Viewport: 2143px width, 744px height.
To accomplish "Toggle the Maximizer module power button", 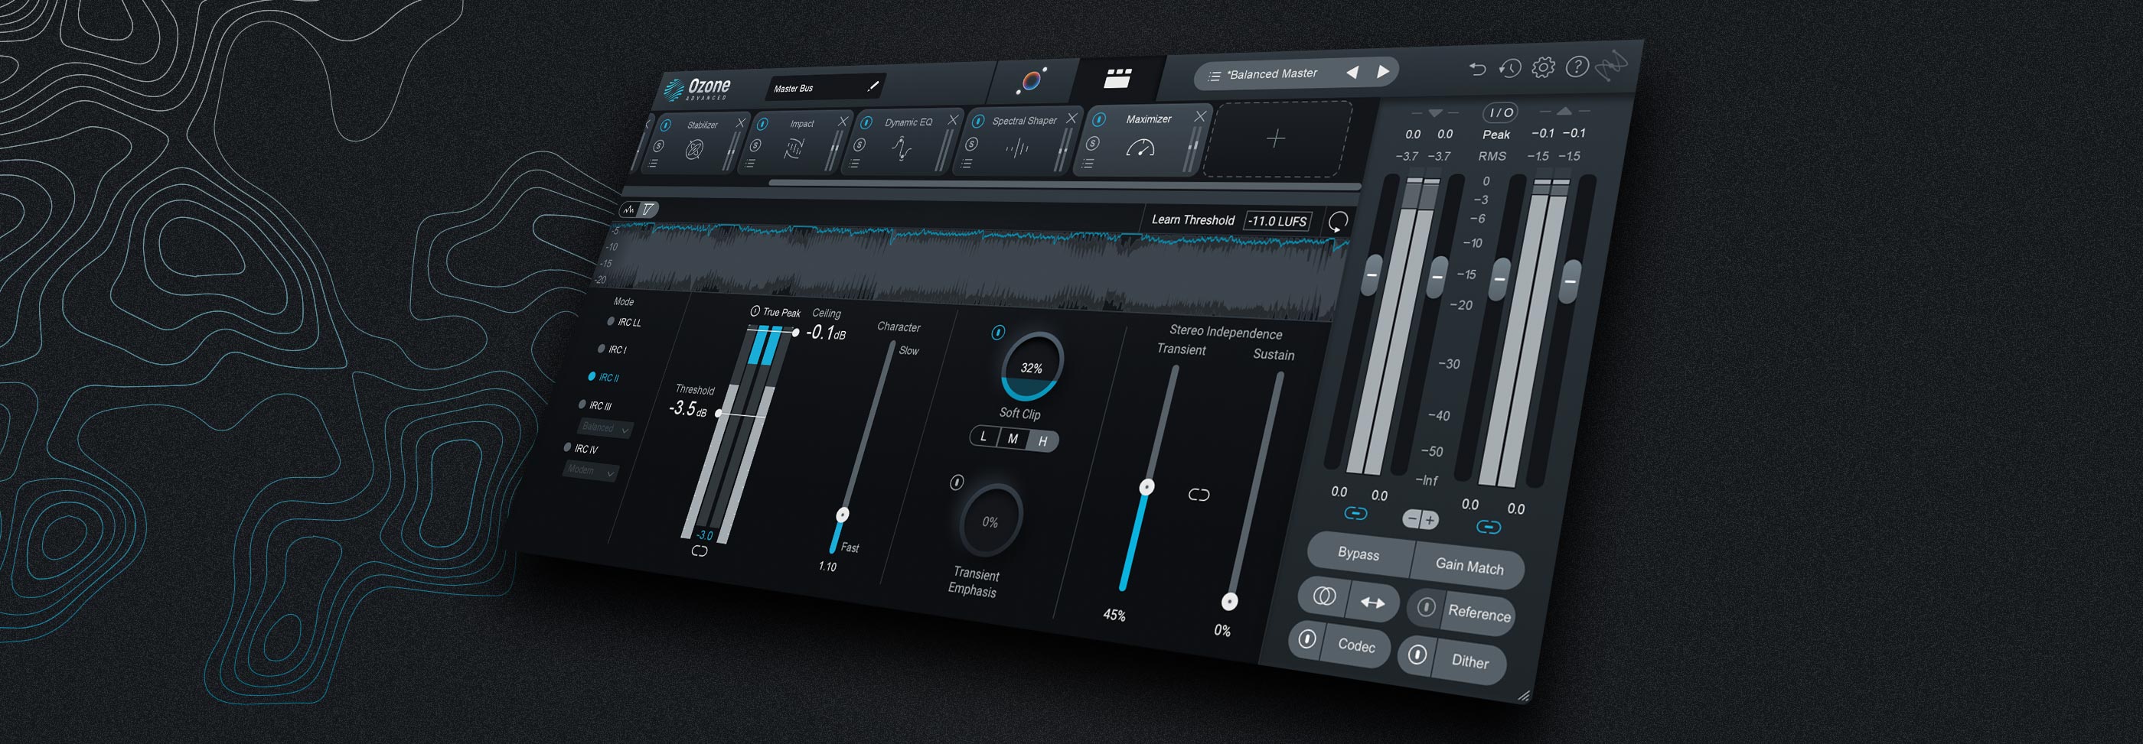I will pos(1099,120).
